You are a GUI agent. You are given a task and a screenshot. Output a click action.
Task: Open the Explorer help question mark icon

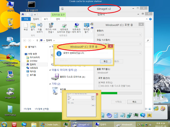pos(150,19)
